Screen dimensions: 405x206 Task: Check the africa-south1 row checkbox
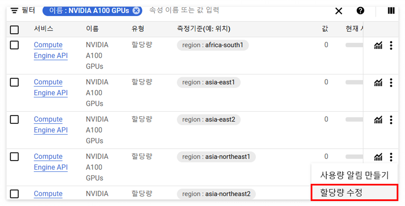[x=14, y=45]
